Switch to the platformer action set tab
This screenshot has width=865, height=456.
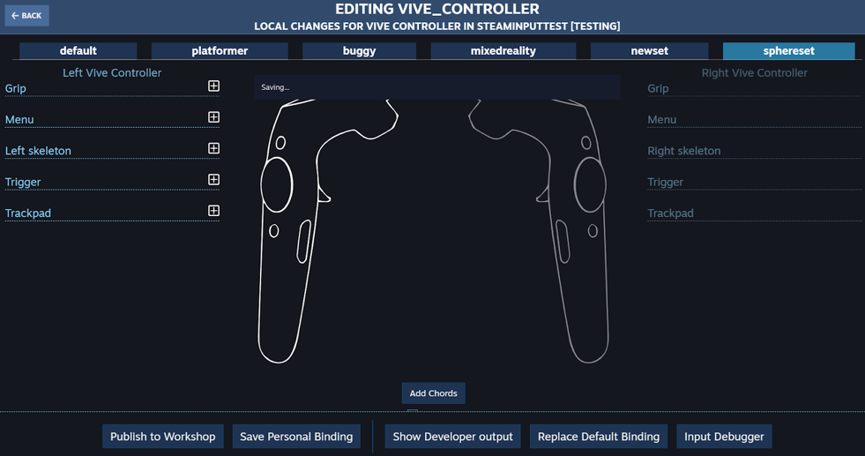[x=220, y=51]
